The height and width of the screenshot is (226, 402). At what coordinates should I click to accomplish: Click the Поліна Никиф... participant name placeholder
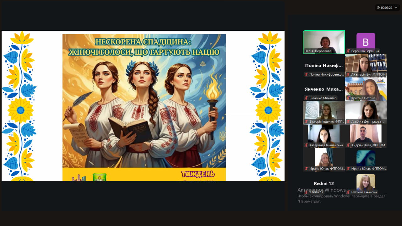pyautogui.click(x=324, y=66)
